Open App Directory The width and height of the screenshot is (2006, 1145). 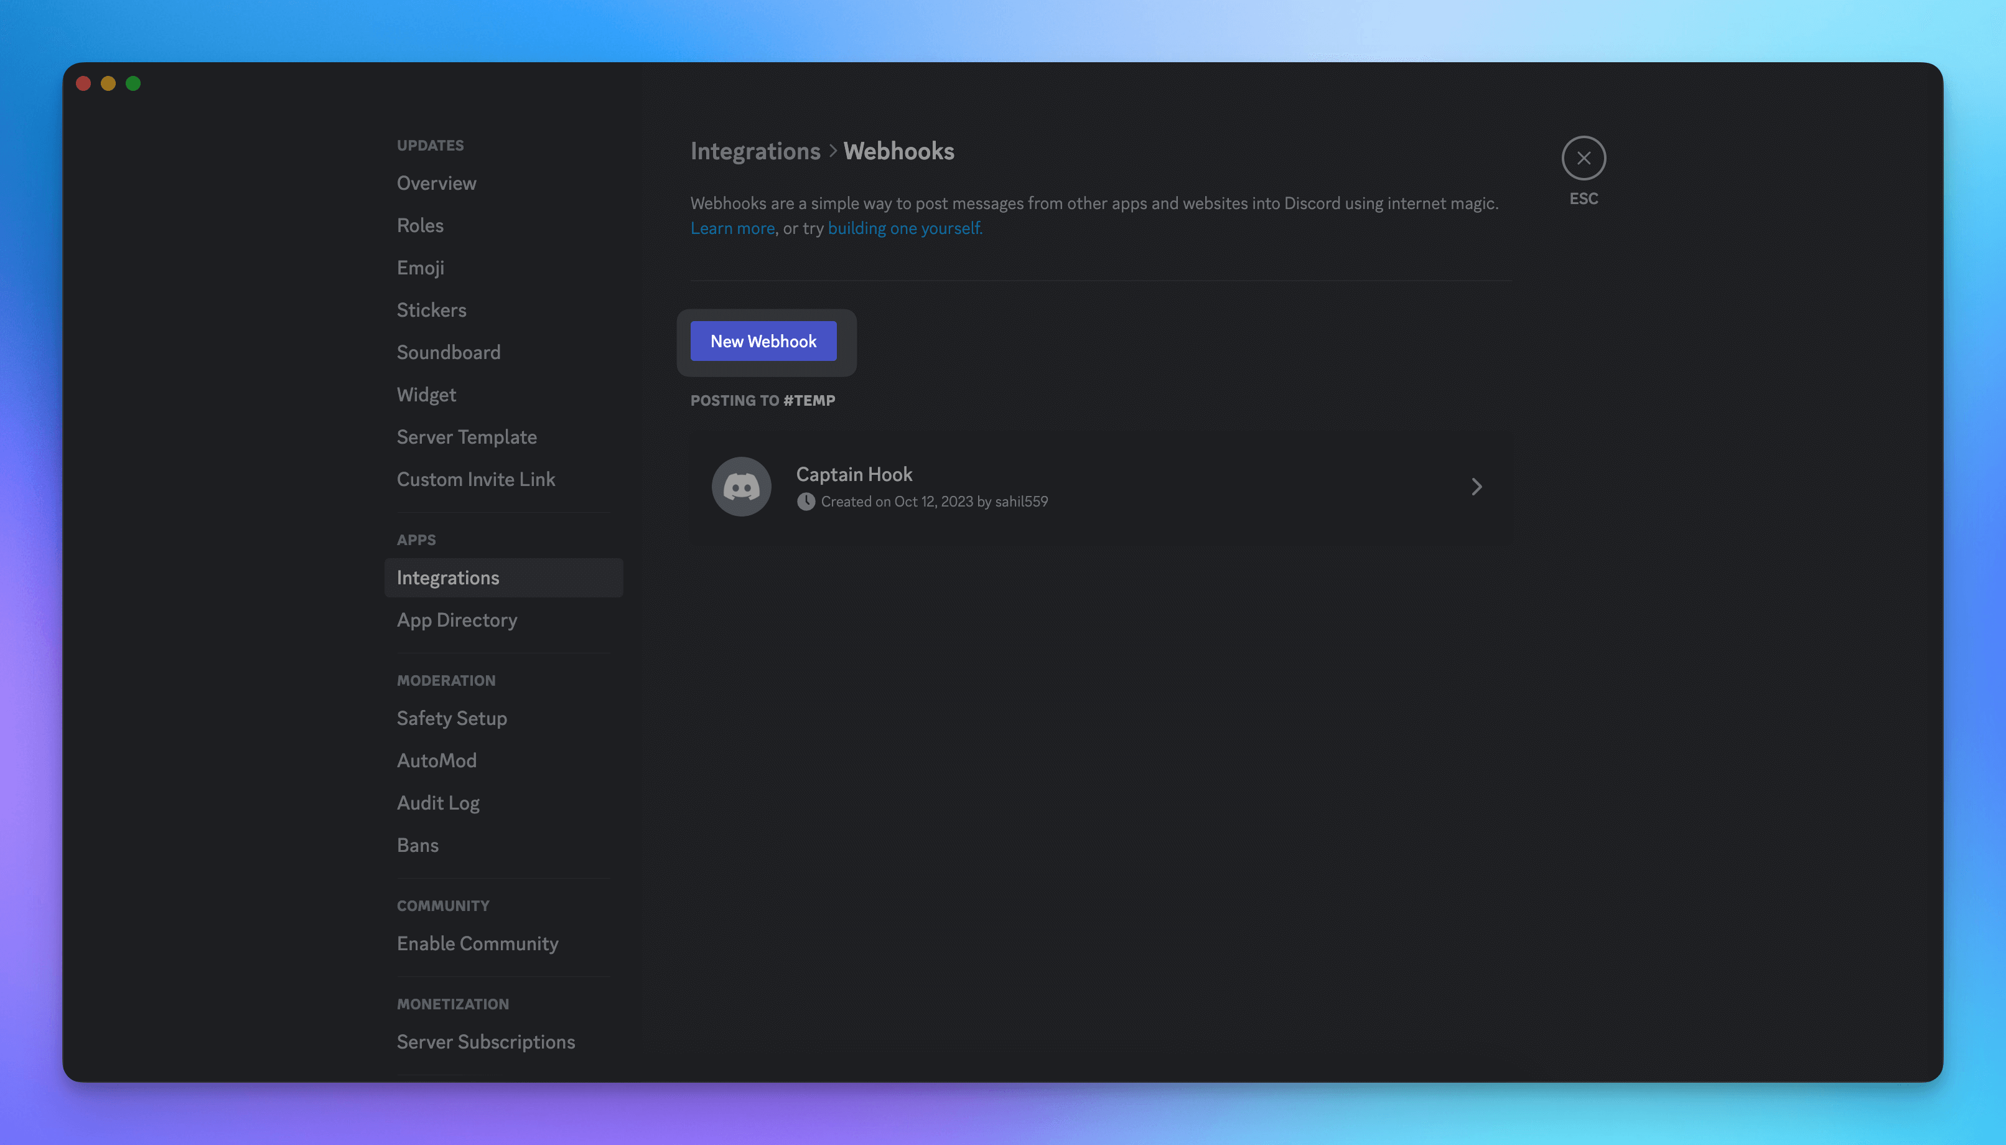[503, 620]
